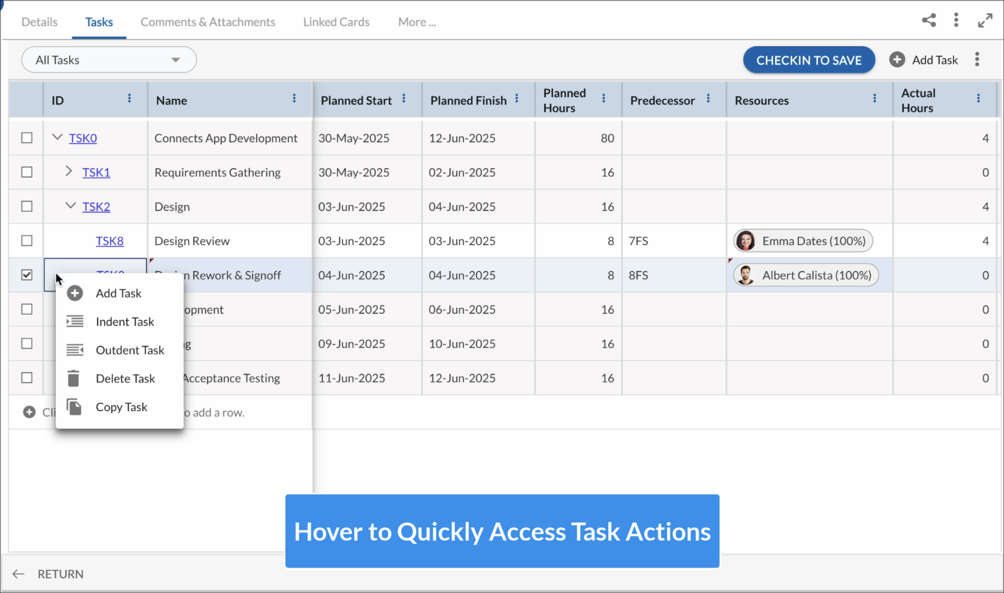The width and height of the screenshot is (1004, 593).
Task: Choose Delete Task from context menu
Action: click(119, 378)
